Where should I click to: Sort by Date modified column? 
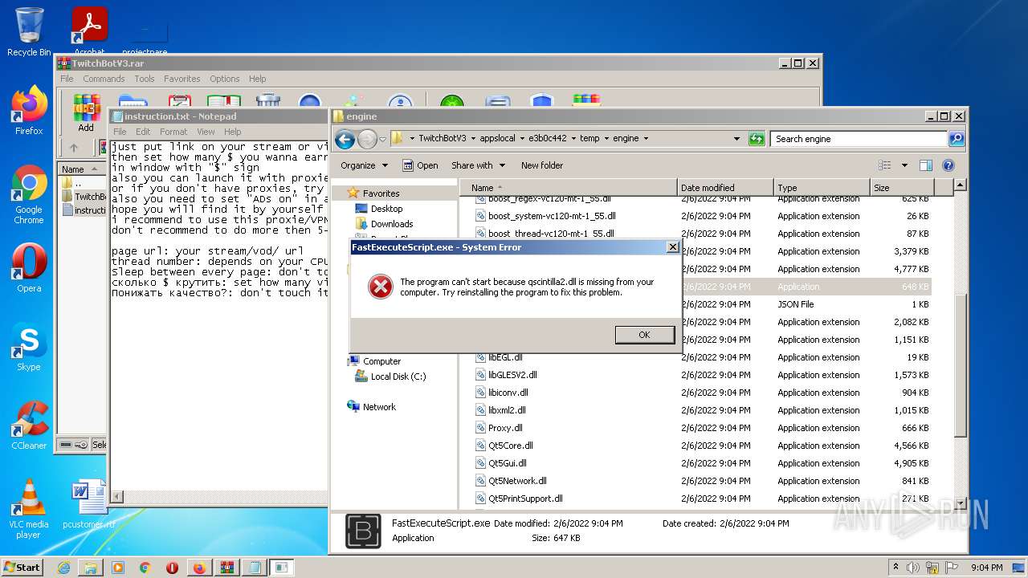[724, 188]
